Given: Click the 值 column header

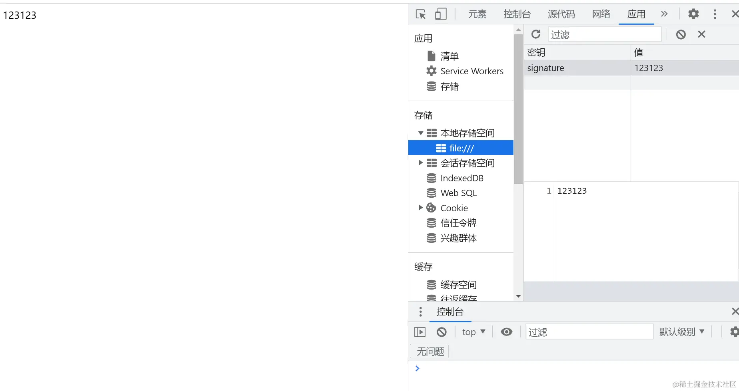Looking at the screenshot, I should pyautogui.click(x=685, y=52).
